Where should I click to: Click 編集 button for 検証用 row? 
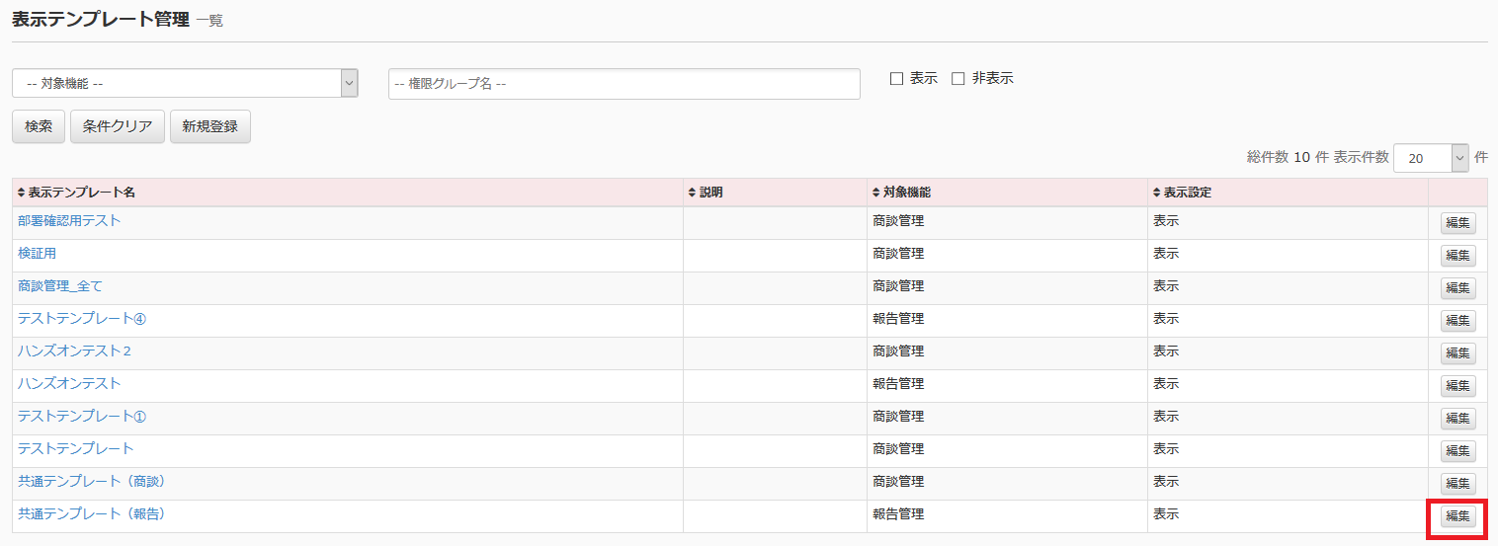coord(1457,256)
